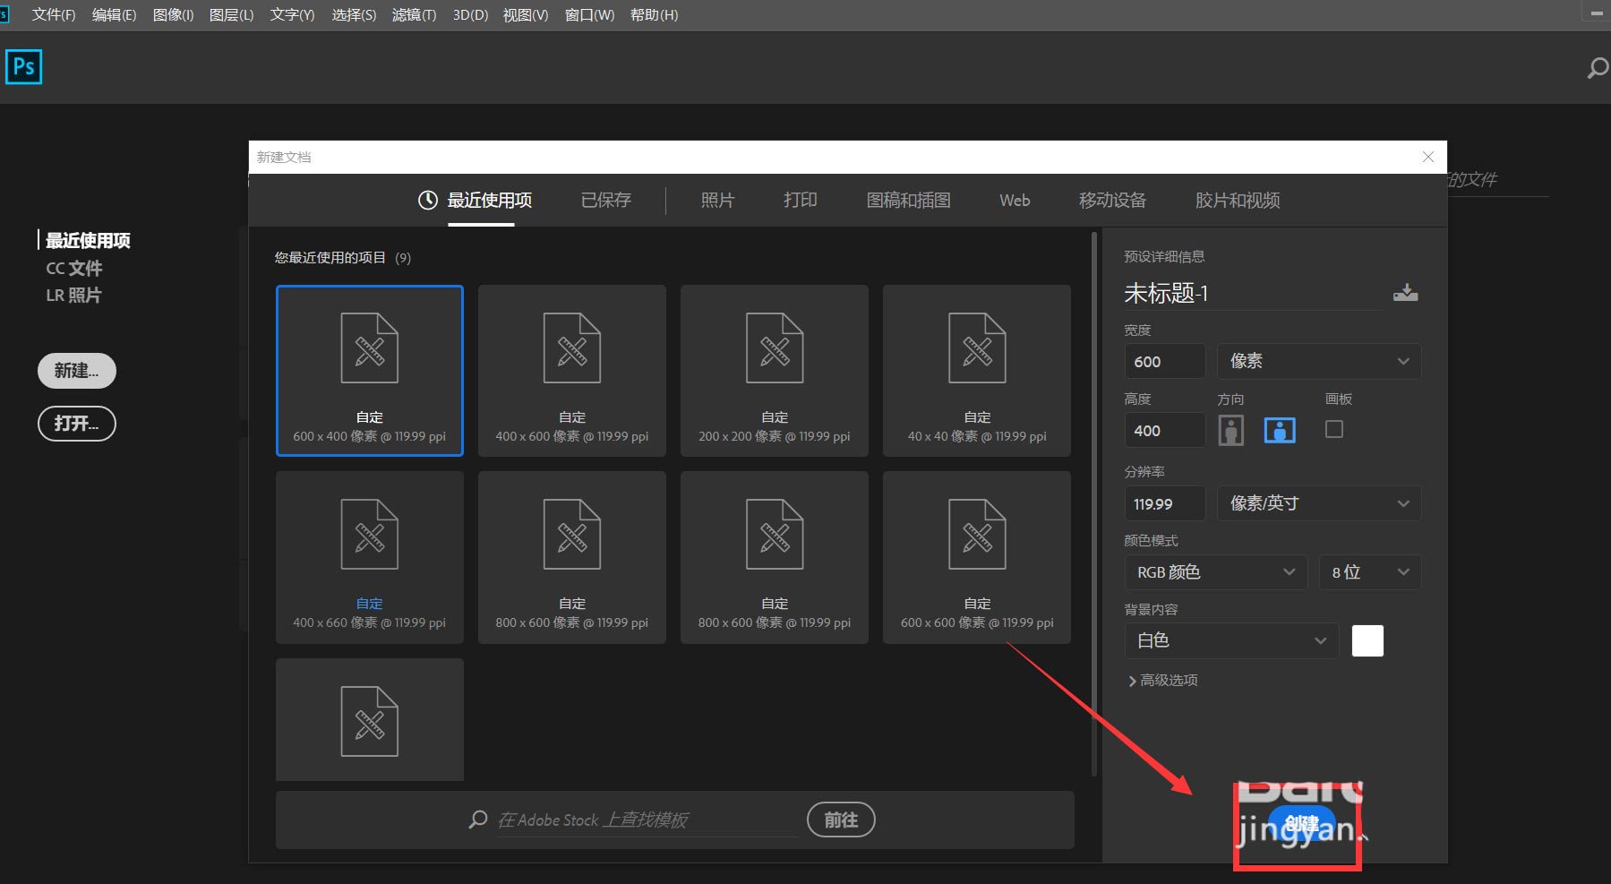Close the 新建文档 dialog

click(1428, 157)
